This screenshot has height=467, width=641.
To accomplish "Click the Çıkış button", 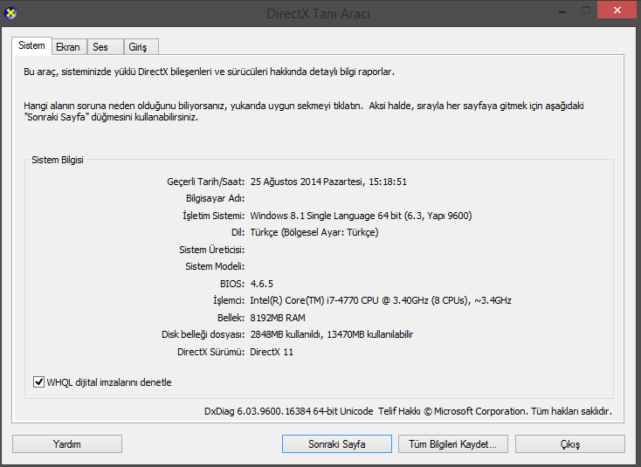I will pos(570,444).
